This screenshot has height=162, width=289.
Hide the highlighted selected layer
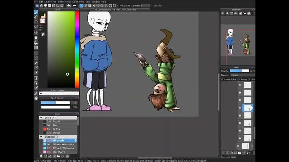(240, 108)
